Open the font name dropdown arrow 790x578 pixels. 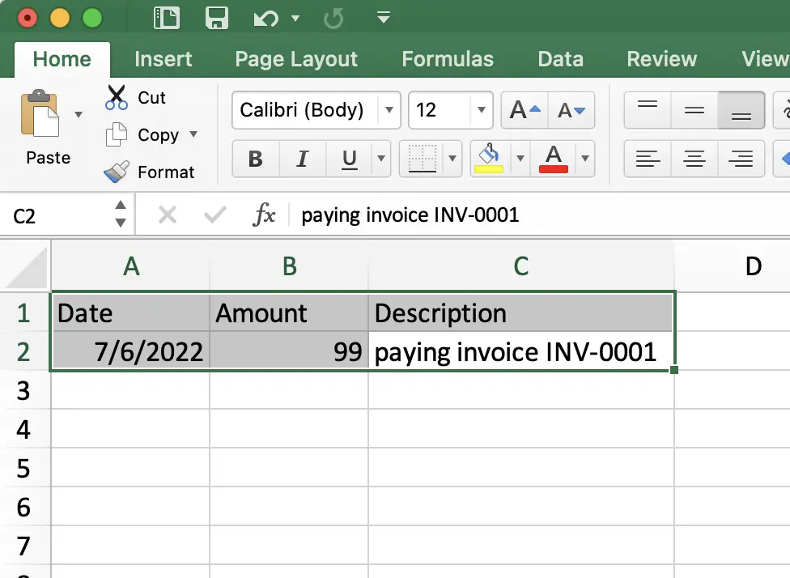click(389, 110)
